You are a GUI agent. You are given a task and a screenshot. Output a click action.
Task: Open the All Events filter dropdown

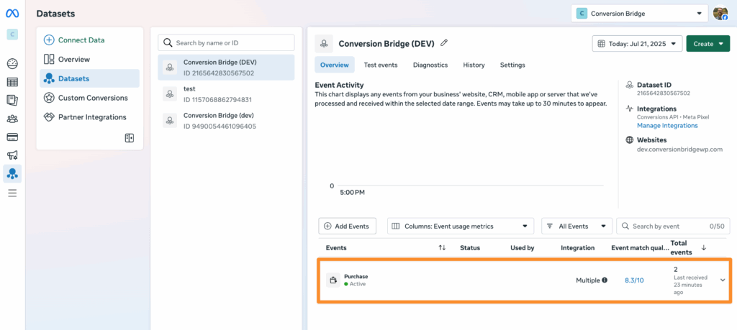pos(577,226)
